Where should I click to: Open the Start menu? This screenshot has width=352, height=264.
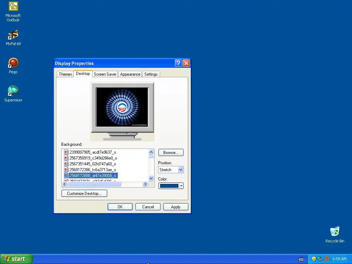(x=16, y=259)
